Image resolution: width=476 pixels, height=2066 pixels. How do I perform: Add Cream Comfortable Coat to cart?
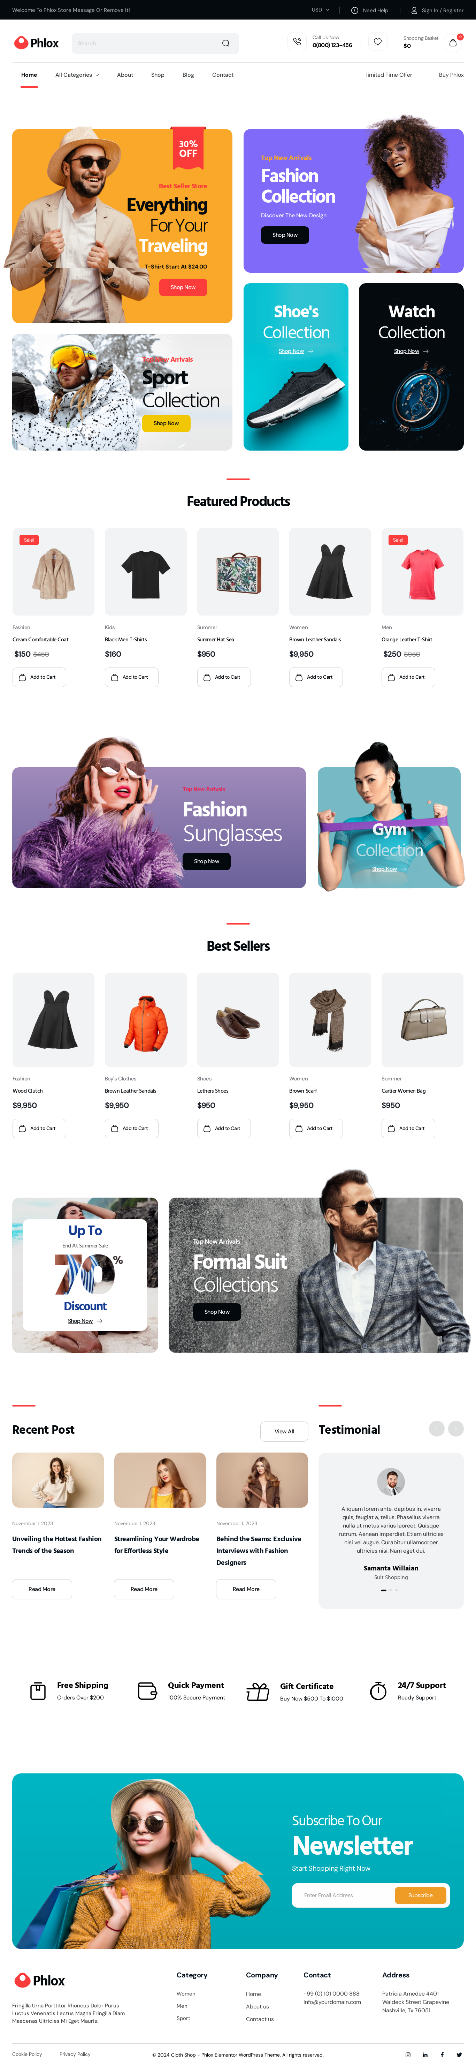click(x=39, y=677)
